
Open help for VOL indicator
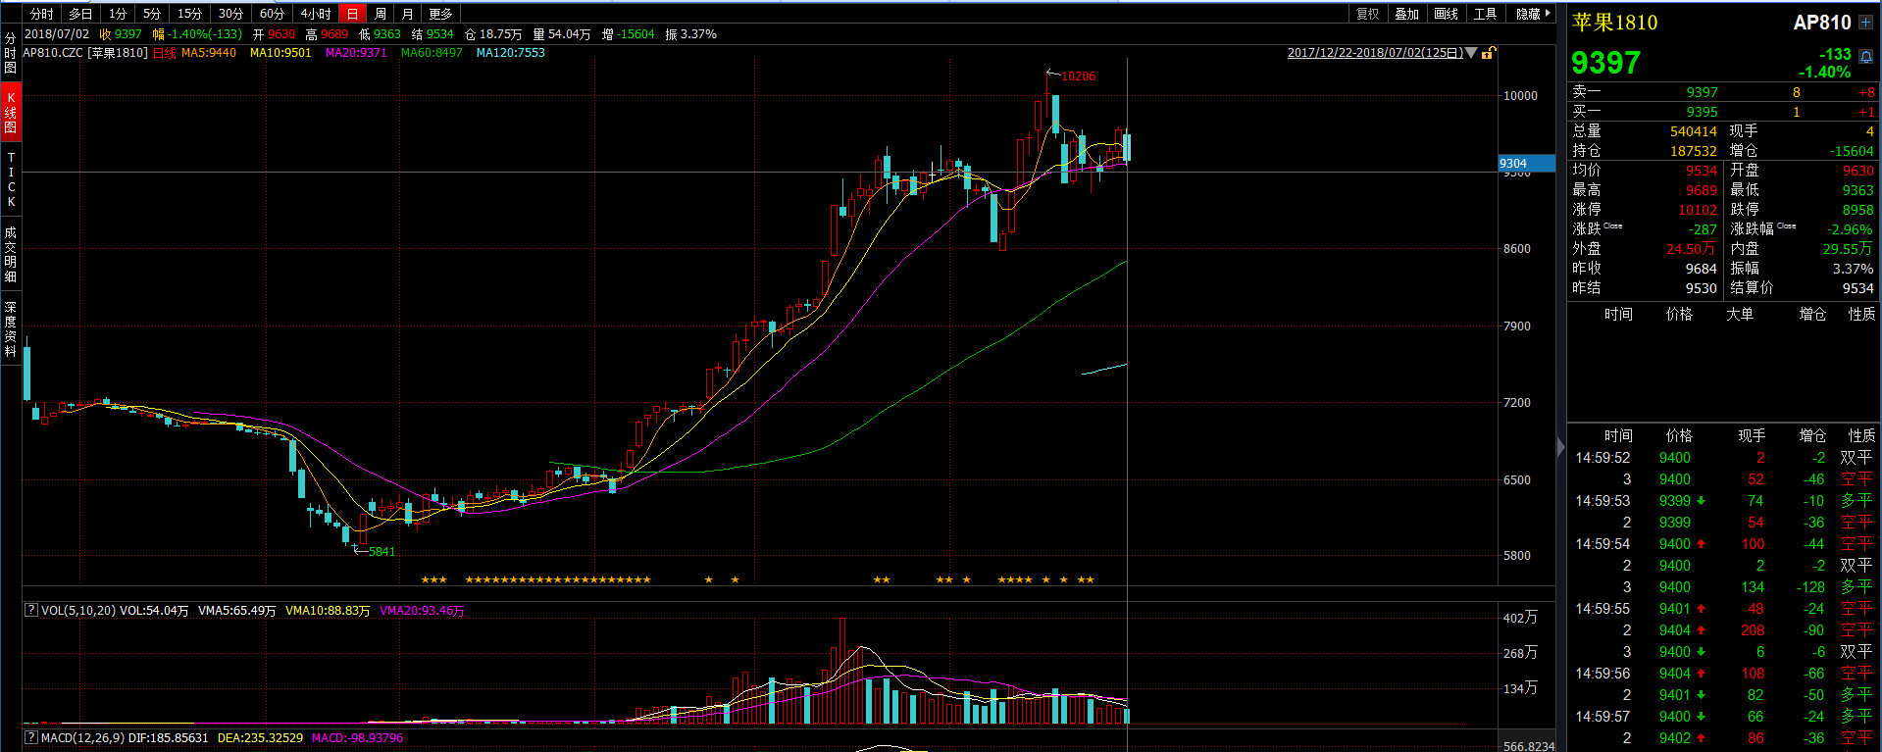[30, 610]
